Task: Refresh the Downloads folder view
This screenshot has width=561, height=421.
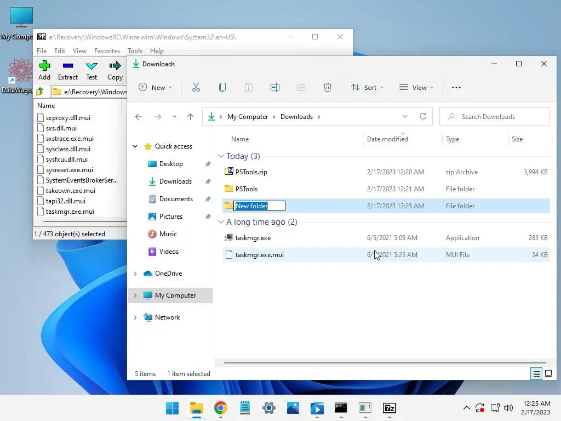Action: 423,116
